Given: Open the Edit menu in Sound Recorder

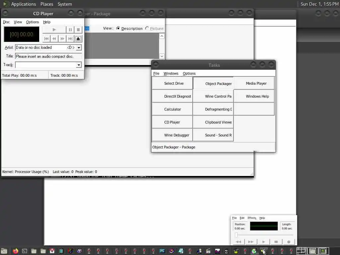Looking at the screenshot, I should (x=242, y=218).
